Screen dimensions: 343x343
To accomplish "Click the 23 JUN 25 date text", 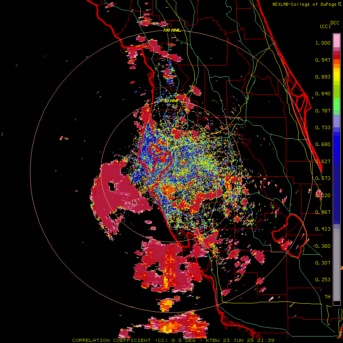I will tap(238, 340).
